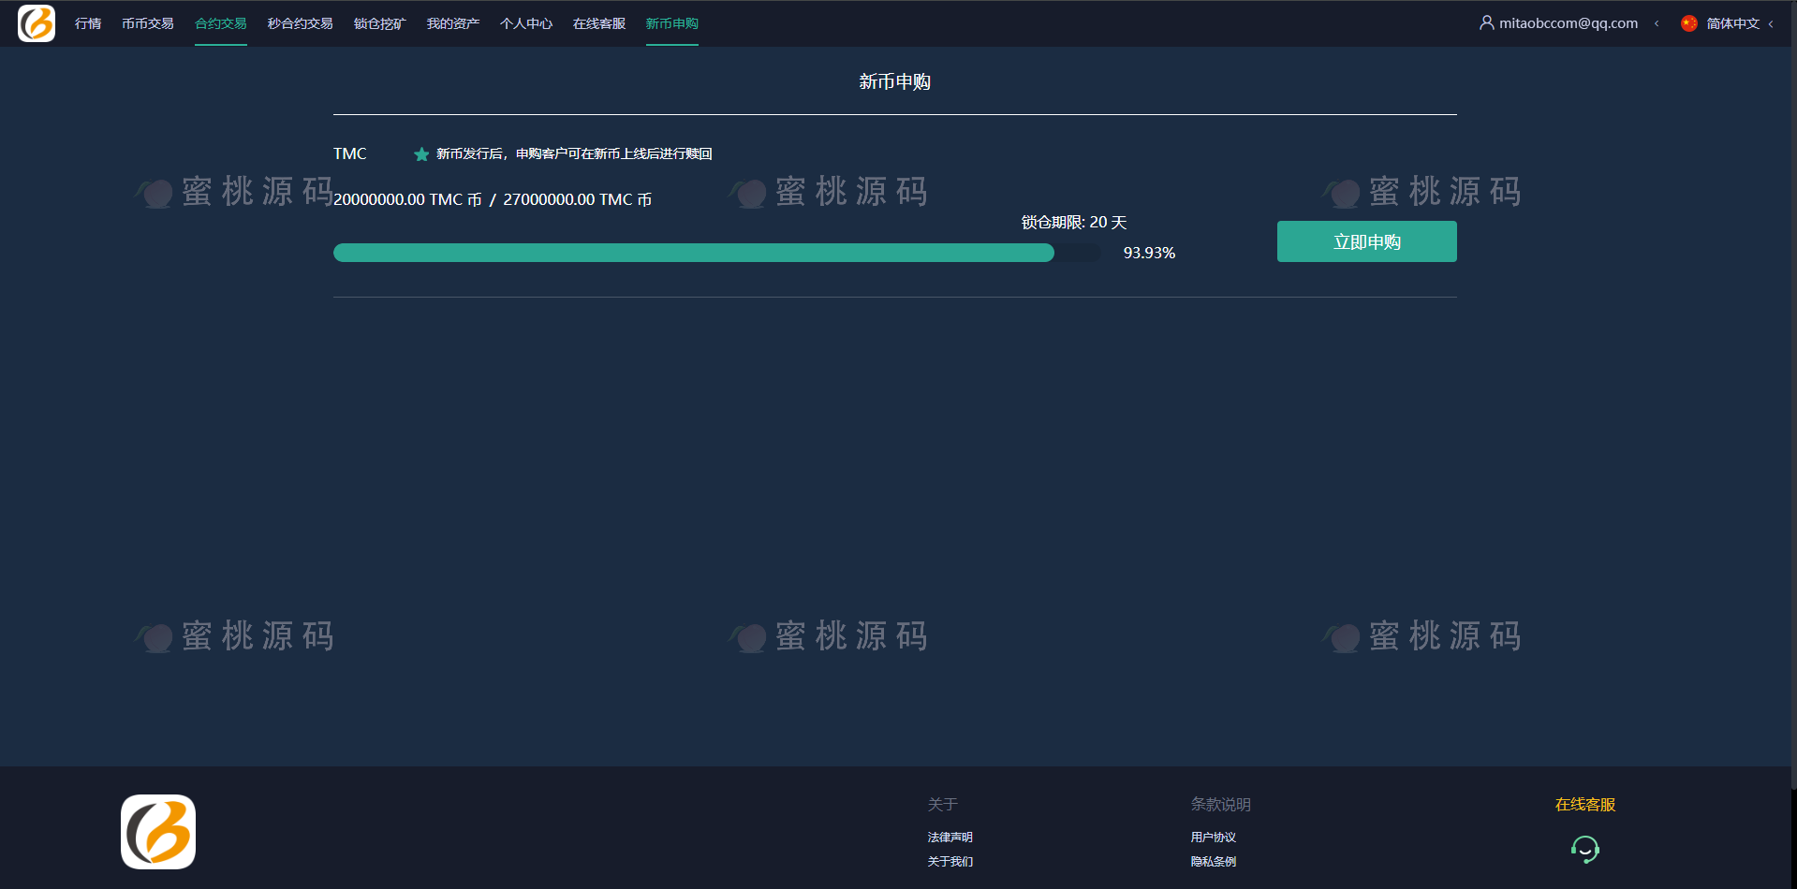Switch to 合约交易 contract trading

[221, 23]
